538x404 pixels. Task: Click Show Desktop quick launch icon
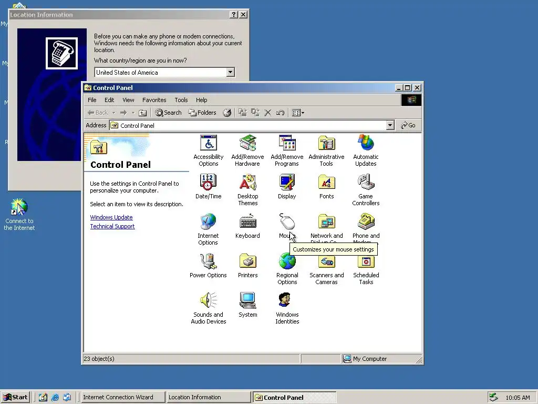click(43, 397)
